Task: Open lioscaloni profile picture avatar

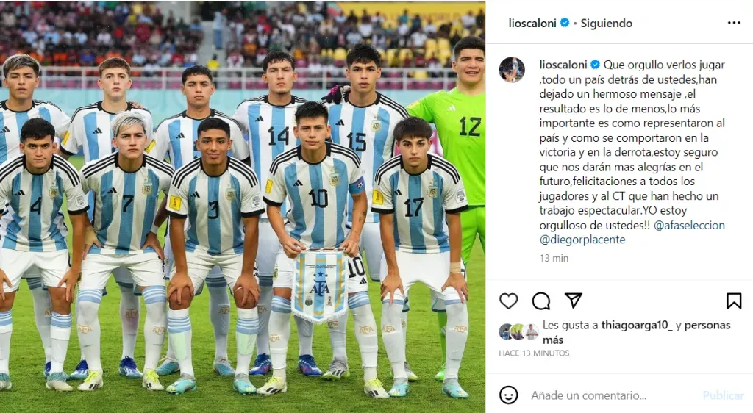Action: point(512,70)
